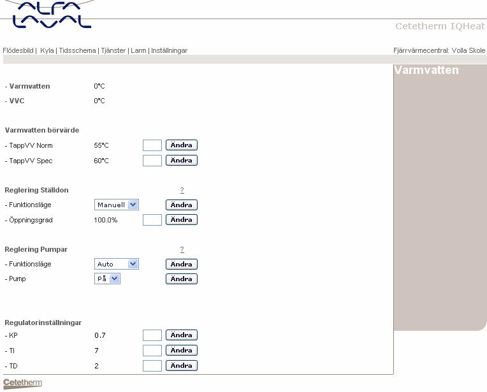Viewport: 487px width, 392px height.
Task: Open the Larm page
Action: (138, 50)
